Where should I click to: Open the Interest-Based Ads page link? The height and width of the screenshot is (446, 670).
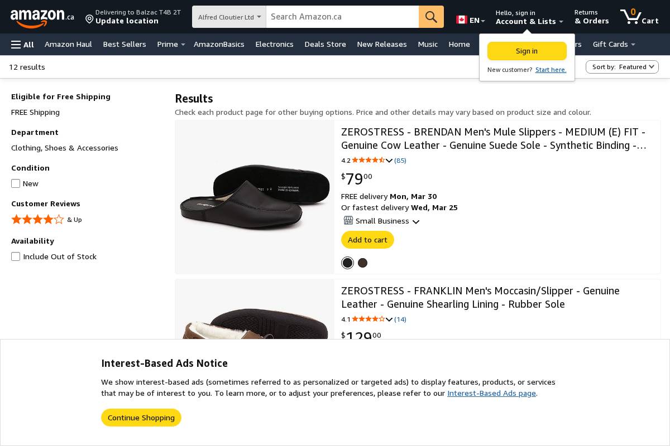491,393
